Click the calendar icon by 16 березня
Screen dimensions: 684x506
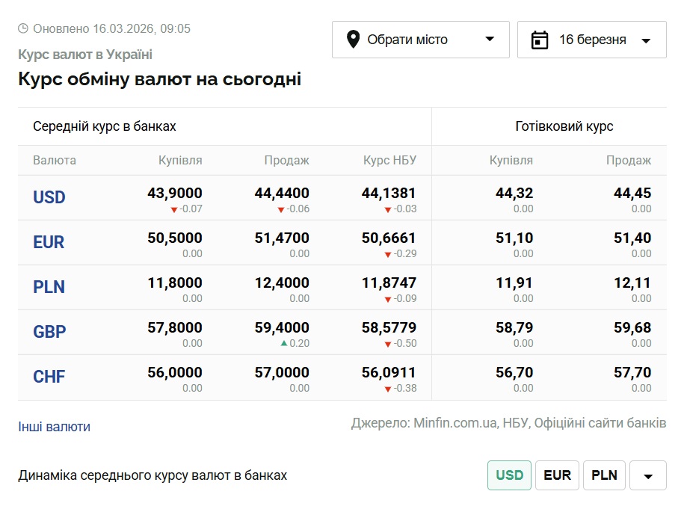pyautogui.click(x=540, y=40)
